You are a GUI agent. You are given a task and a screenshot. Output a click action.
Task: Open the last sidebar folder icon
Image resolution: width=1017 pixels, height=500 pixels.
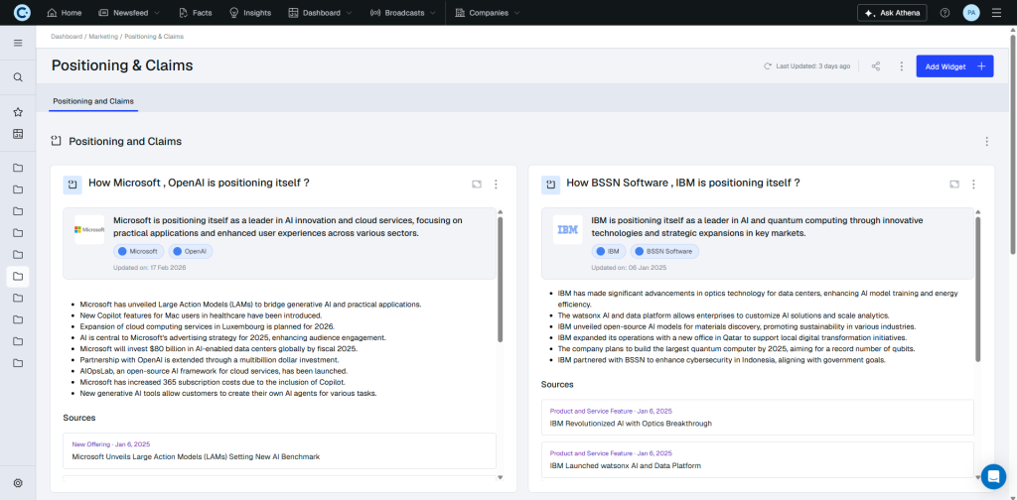[x=18, y=363]
